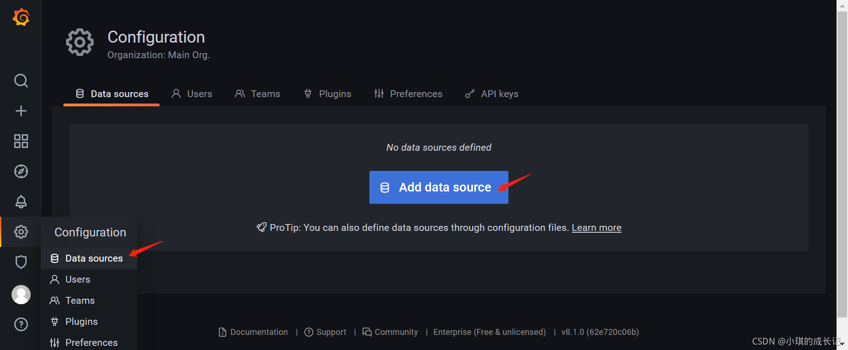Screen dimensions: 848x350
Task: Open the Alerting bell icon
Action: tap(21, 202)
